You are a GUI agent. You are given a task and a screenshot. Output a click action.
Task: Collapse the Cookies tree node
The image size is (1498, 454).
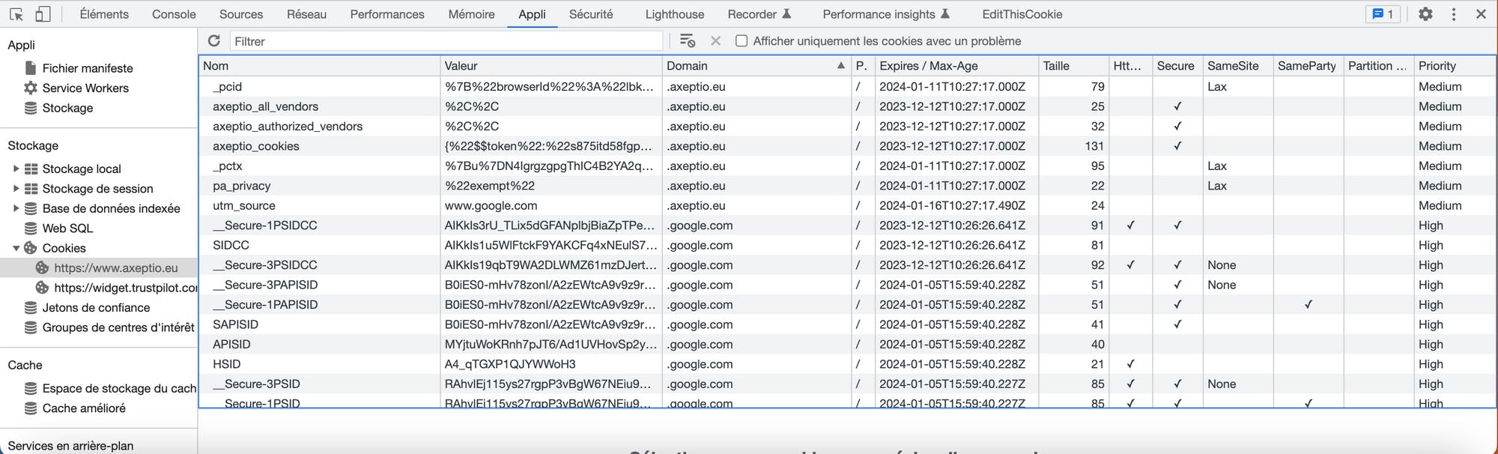16,248
